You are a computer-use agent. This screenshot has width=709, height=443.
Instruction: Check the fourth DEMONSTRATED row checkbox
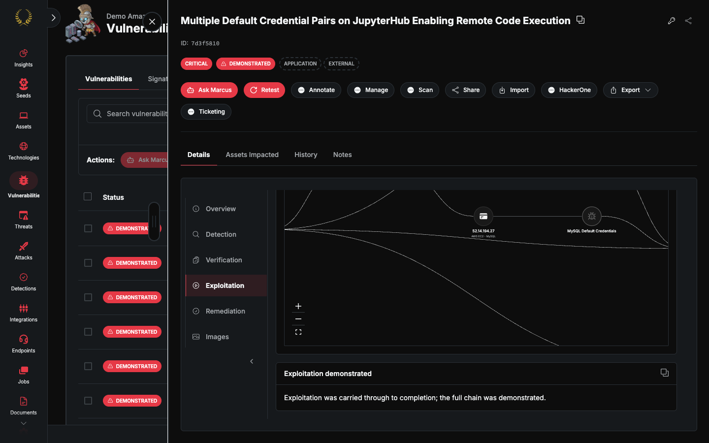(88, 332)
